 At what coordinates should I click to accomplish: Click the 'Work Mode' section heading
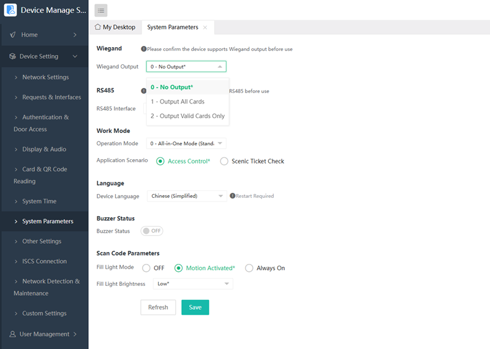pyautogui.click(x=113, y=130)
